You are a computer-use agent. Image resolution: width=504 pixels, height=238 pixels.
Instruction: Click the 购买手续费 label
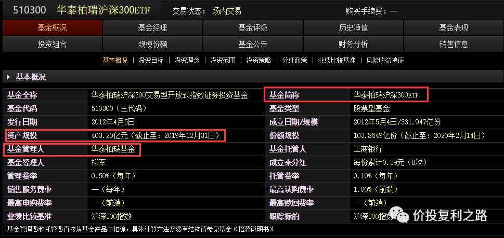pos(366,11)
